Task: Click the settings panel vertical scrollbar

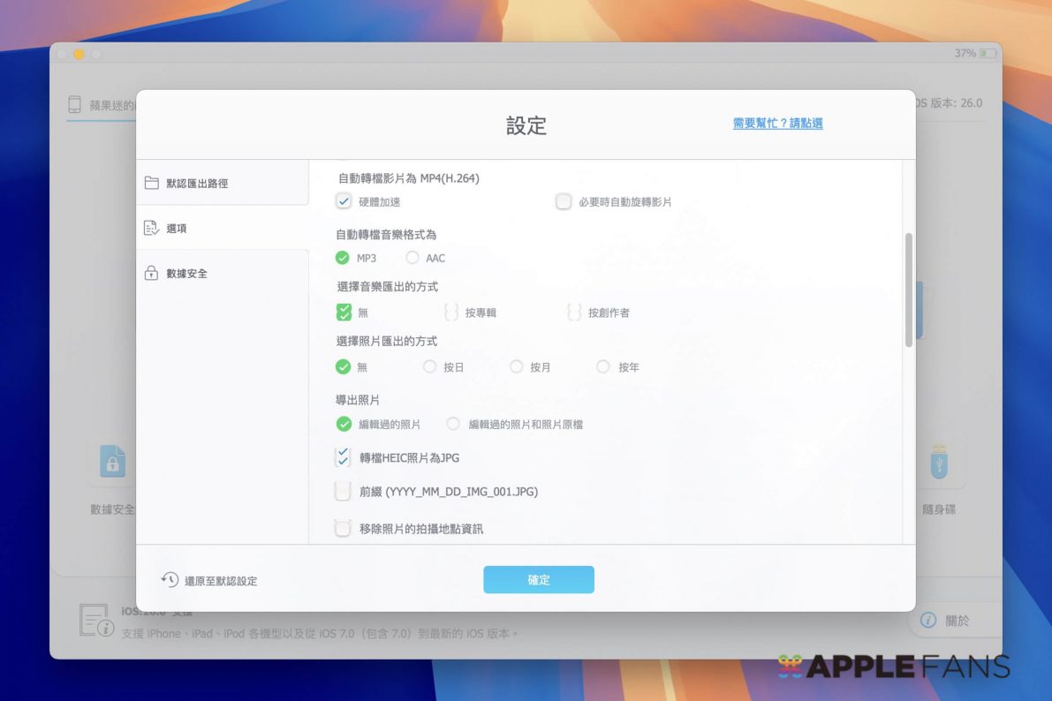Action: (x=909, y=290)
